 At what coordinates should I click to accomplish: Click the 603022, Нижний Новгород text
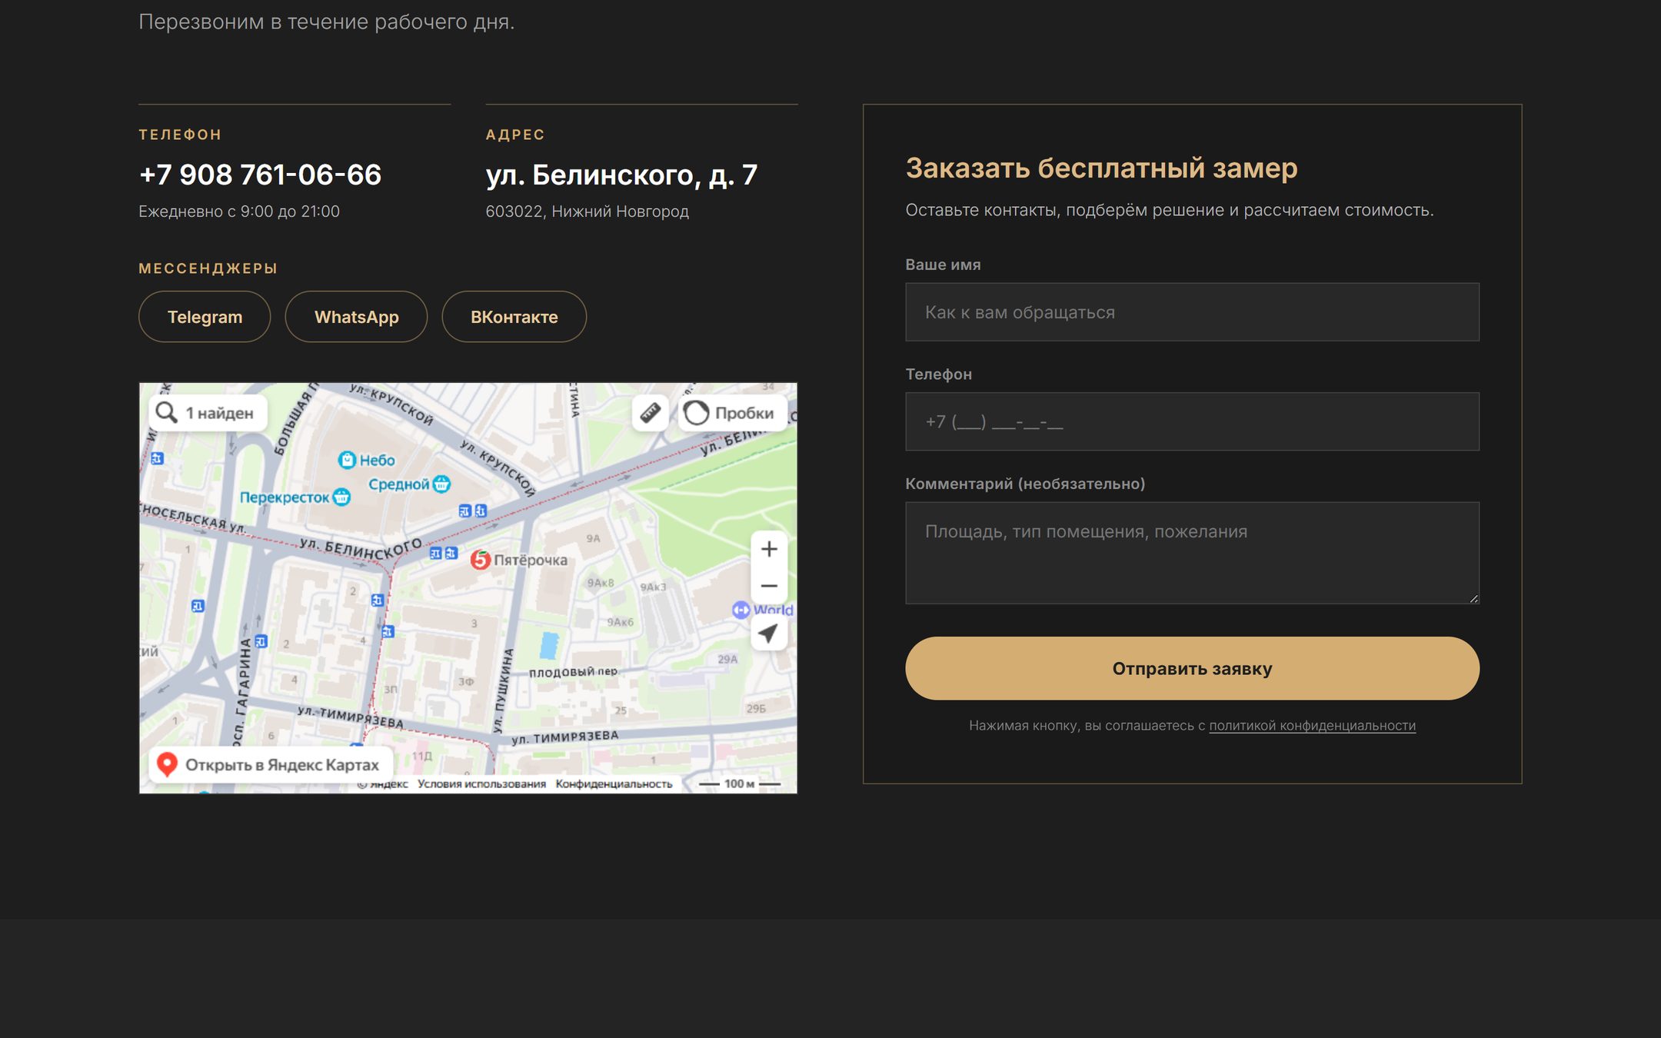[x=587, y=211]
